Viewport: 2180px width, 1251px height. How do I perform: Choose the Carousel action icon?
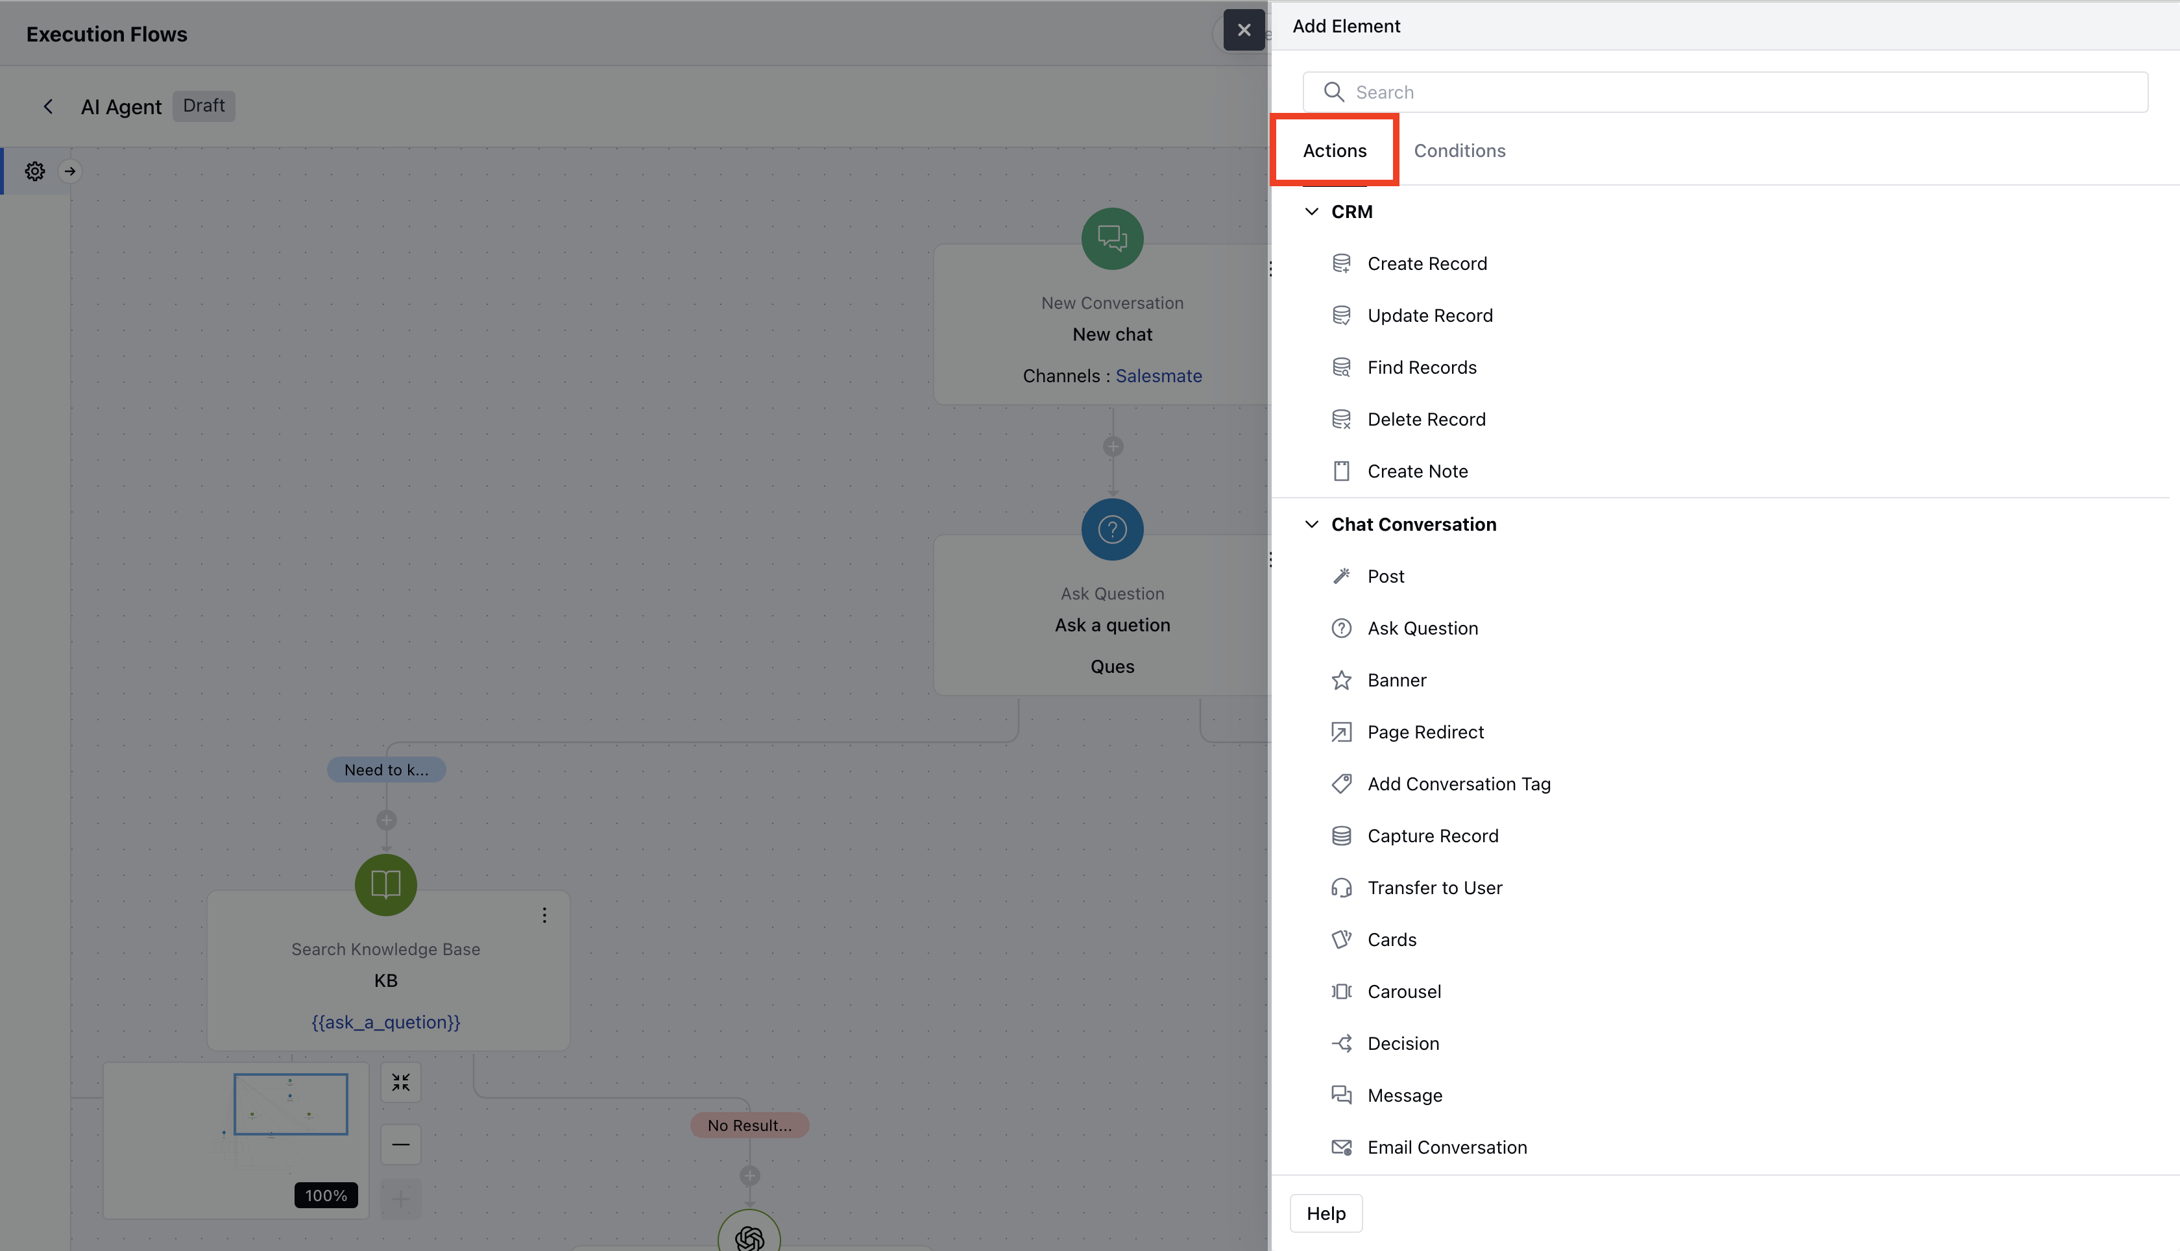pos(1341,991)
